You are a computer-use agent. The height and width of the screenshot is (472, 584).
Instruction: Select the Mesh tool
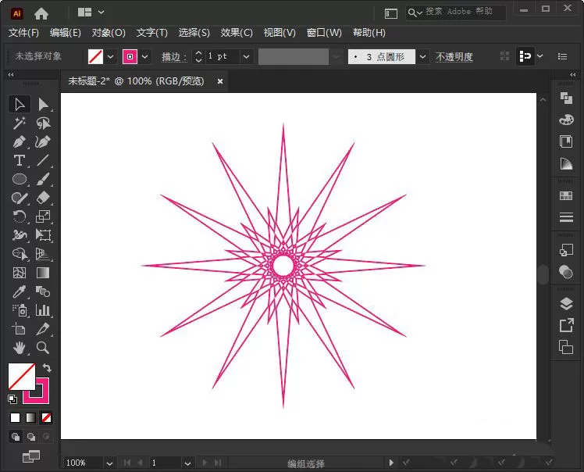pyautogui.click(x=19, y=273)
